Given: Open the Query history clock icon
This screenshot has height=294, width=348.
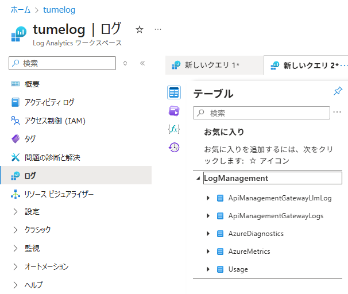Looking at the screenshot, I should 174,148.
